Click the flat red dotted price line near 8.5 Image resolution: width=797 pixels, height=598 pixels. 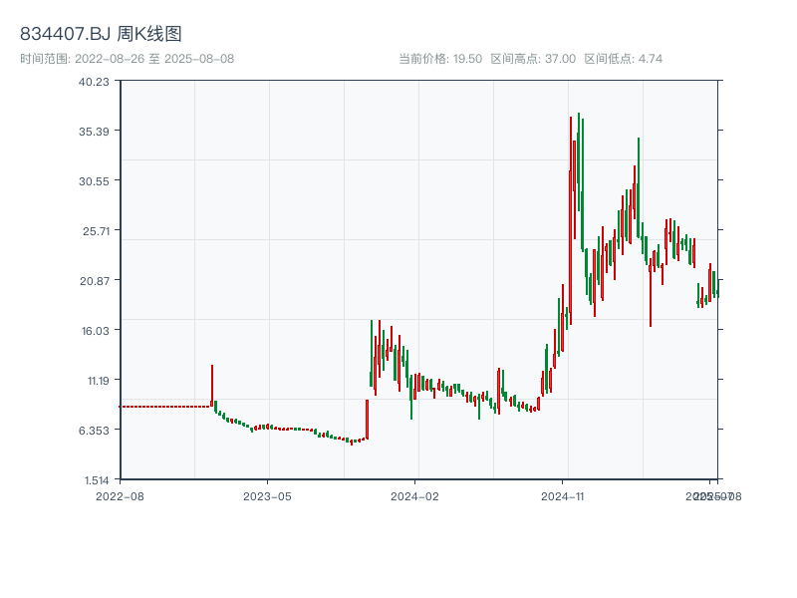pyautogui.click(x=165, y=407)
